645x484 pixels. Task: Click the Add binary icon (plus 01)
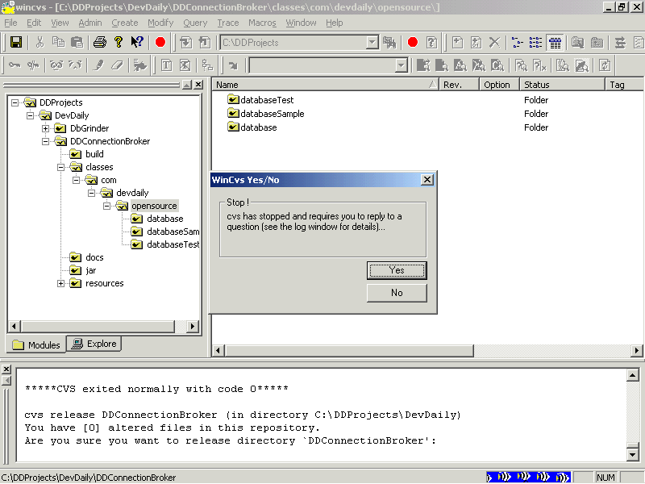pos(476,43)
